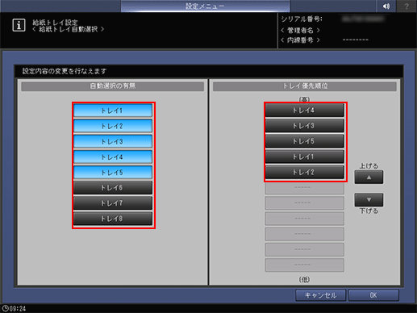Toggle トレイ1 auto selection off
The width and height of the screenshot is (417, 313).
pyautogui.click(x=113, y=111)
